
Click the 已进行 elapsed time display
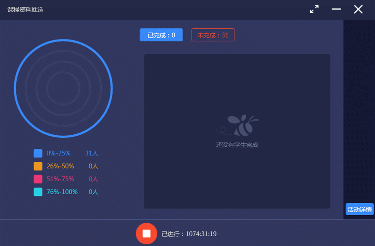click(189, 234)
